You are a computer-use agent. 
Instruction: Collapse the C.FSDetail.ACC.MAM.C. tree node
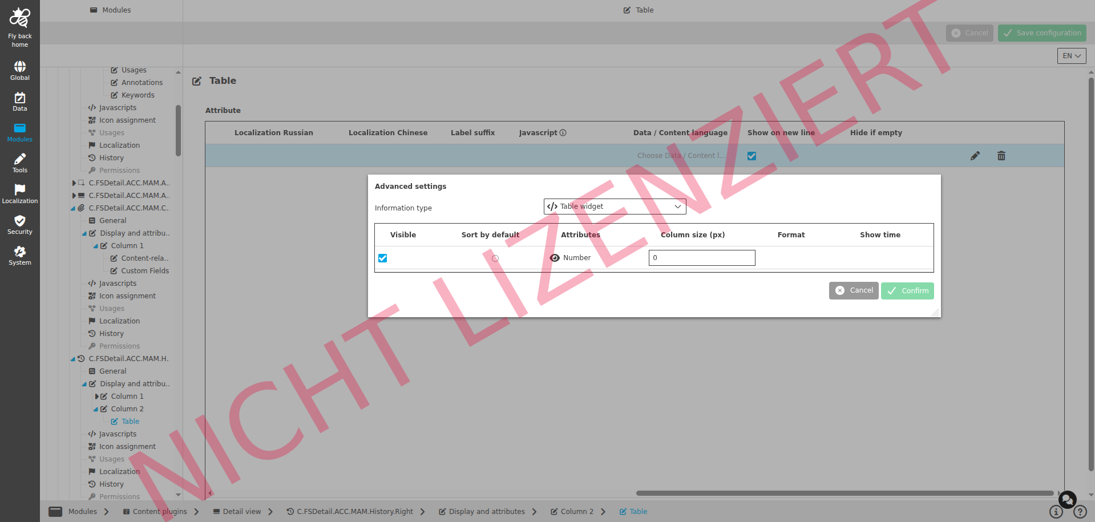[x=73, y=209]
